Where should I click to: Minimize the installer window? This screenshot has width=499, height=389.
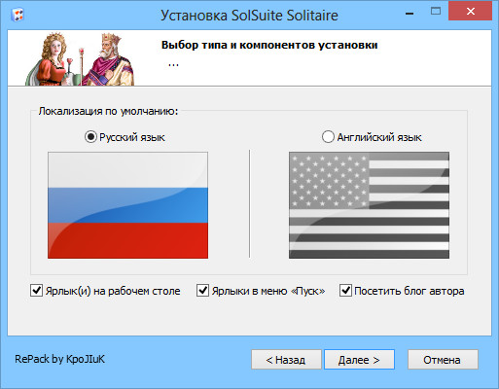410,14
